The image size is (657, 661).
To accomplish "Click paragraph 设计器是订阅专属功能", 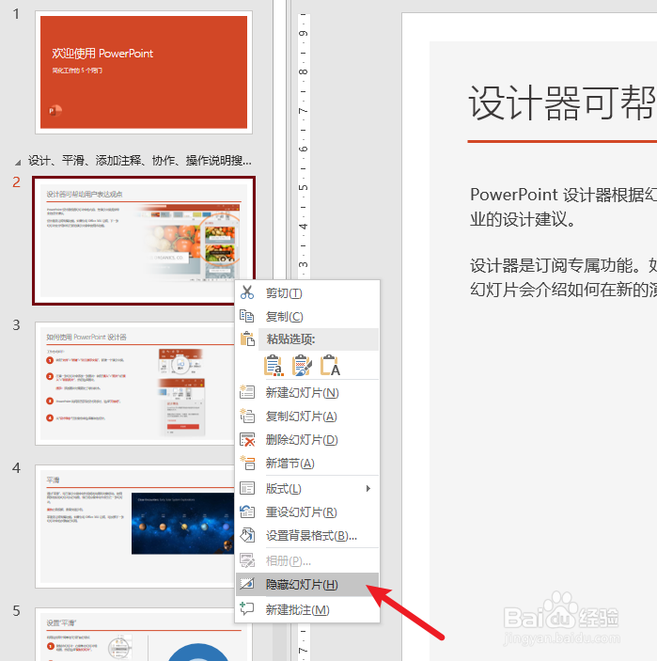I will click(563, 277).
